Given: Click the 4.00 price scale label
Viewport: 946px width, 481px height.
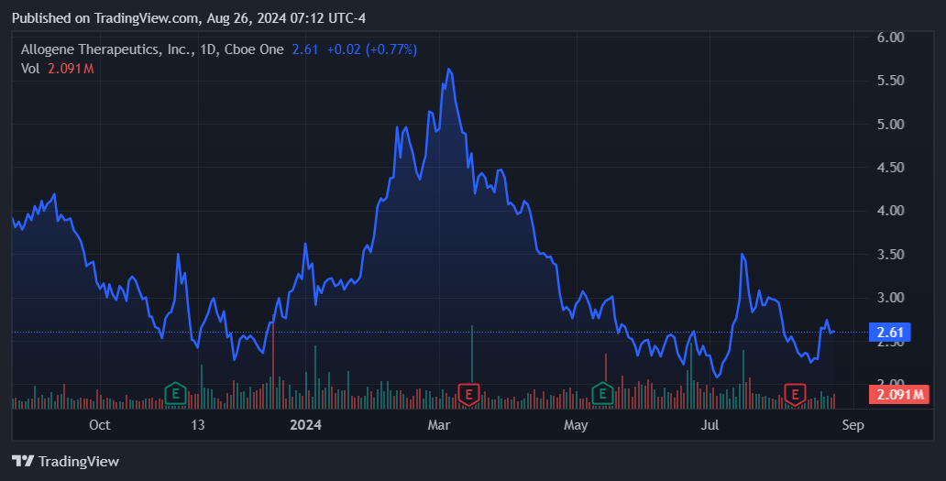Looking at the screenshot, I should (890, 211).
